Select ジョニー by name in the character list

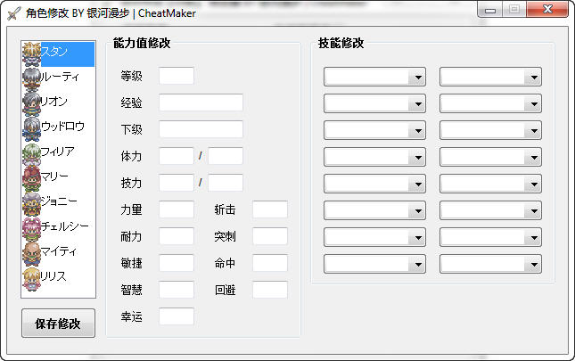60,201
